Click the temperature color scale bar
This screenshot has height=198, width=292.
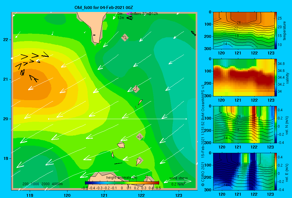[x=276, y=31]
